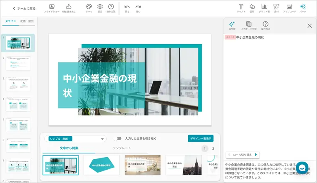The height and width of the screenshot is (183, 317).
Task: Select slide 2 thumbnail
Action: pyautogui.click(x=18, y=63)
